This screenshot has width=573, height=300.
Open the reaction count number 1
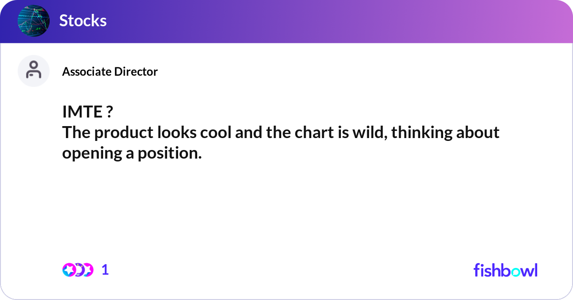pos(105,270)
